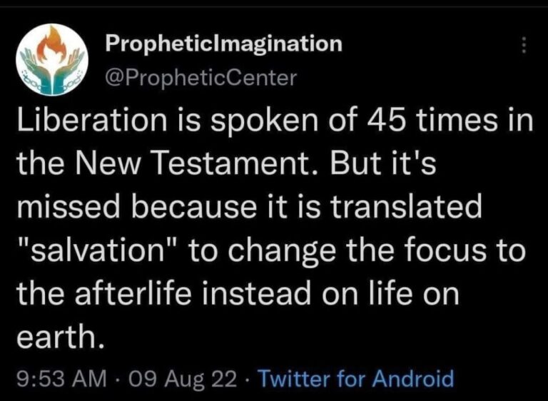Open the three-dot more options menu
The height and width of the screenshot is (401, 548).
click(525, 46)
